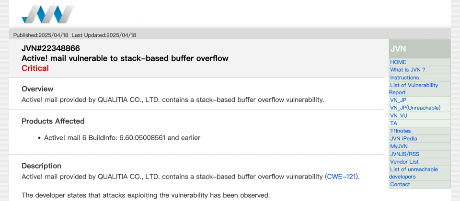Click the JVN#22348866 advisory title
The width and height of the screenshot is (460, 201).
[50, 48]
